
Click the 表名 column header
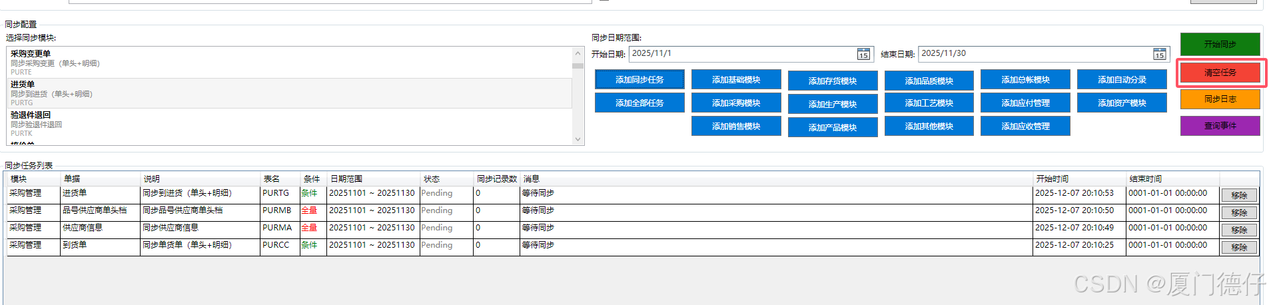[280, 179]
